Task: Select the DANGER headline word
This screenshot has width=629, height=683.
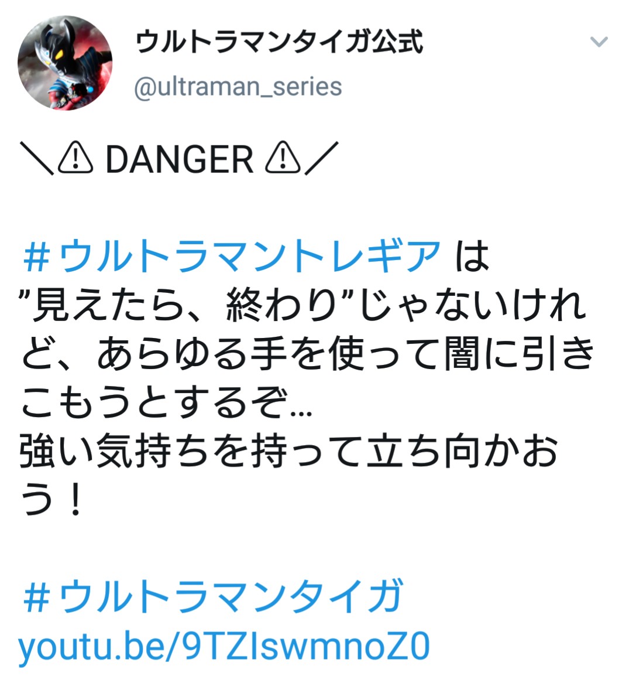Action: pyautogui.click(x=179, y=159)
